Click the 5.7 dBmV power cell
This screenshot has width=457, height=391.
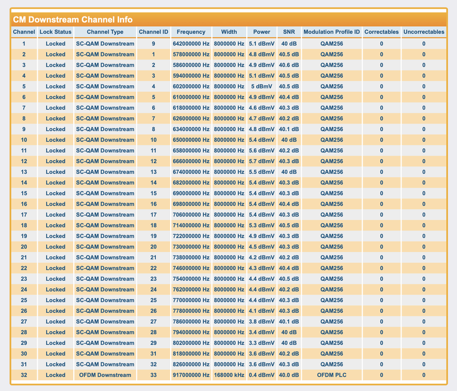[262, 161]
